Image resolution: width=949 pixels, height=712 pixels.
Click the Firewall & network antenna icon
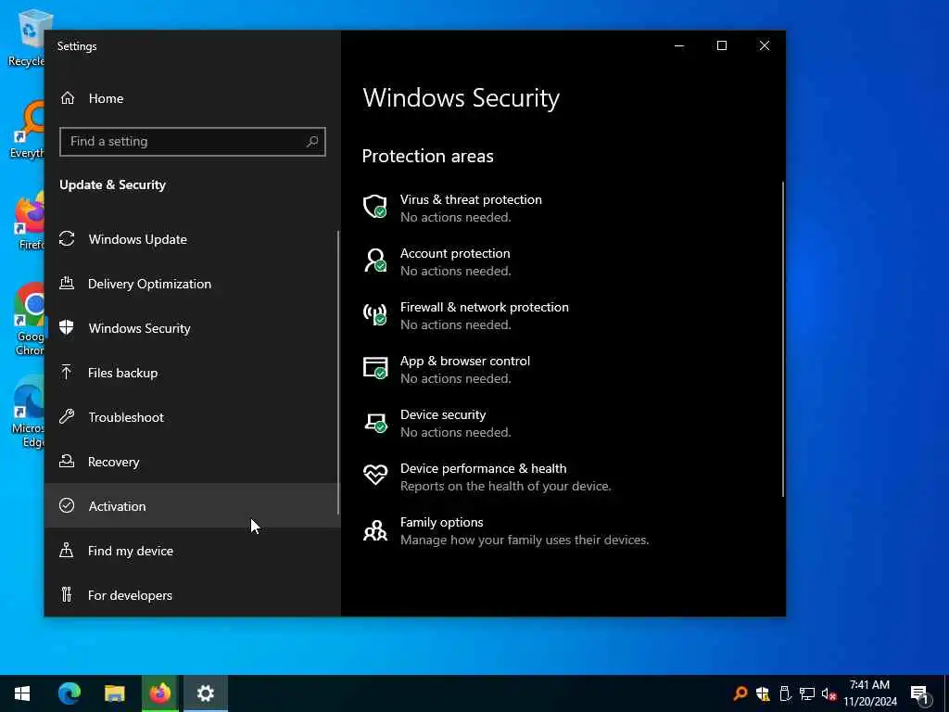(x=374, y=314)
